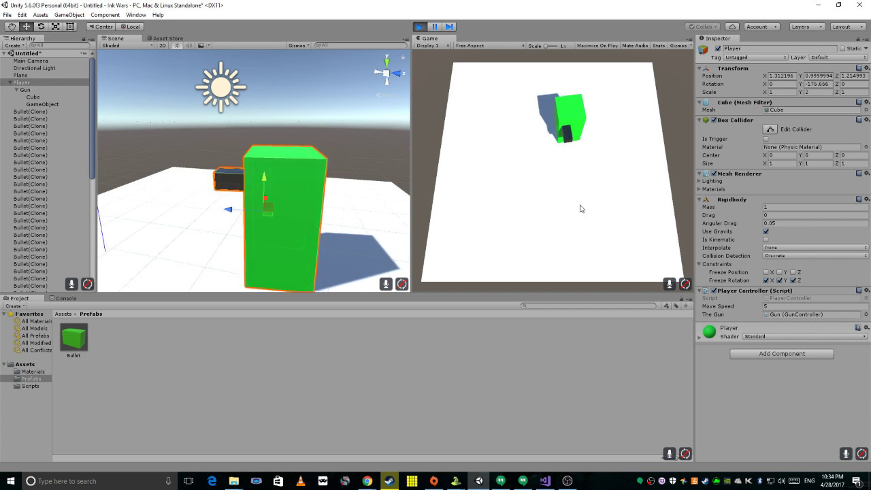Open the Shaded draw mode dropdown

coord(126,46)
